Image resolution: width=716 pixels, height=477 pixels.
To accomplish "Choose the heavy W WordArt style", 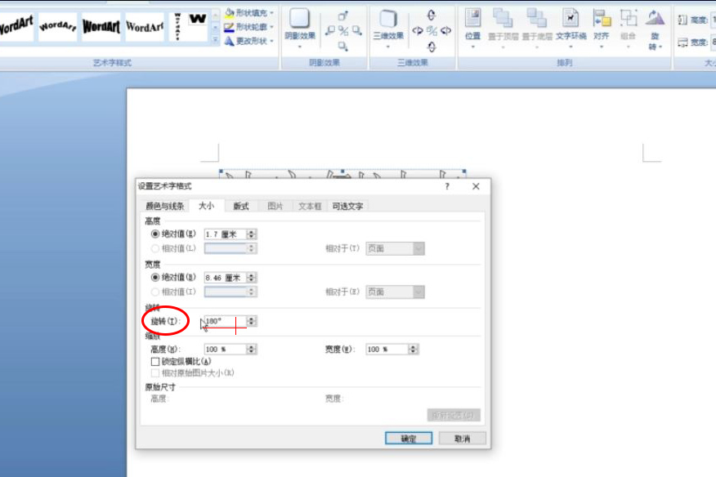I will click(x=198, y=19).
